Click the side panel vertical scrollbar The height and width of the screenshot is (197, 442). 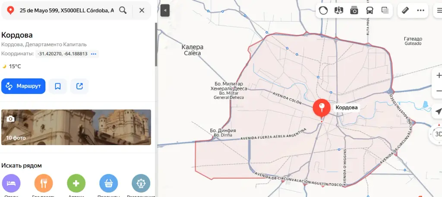coord(156,44)
